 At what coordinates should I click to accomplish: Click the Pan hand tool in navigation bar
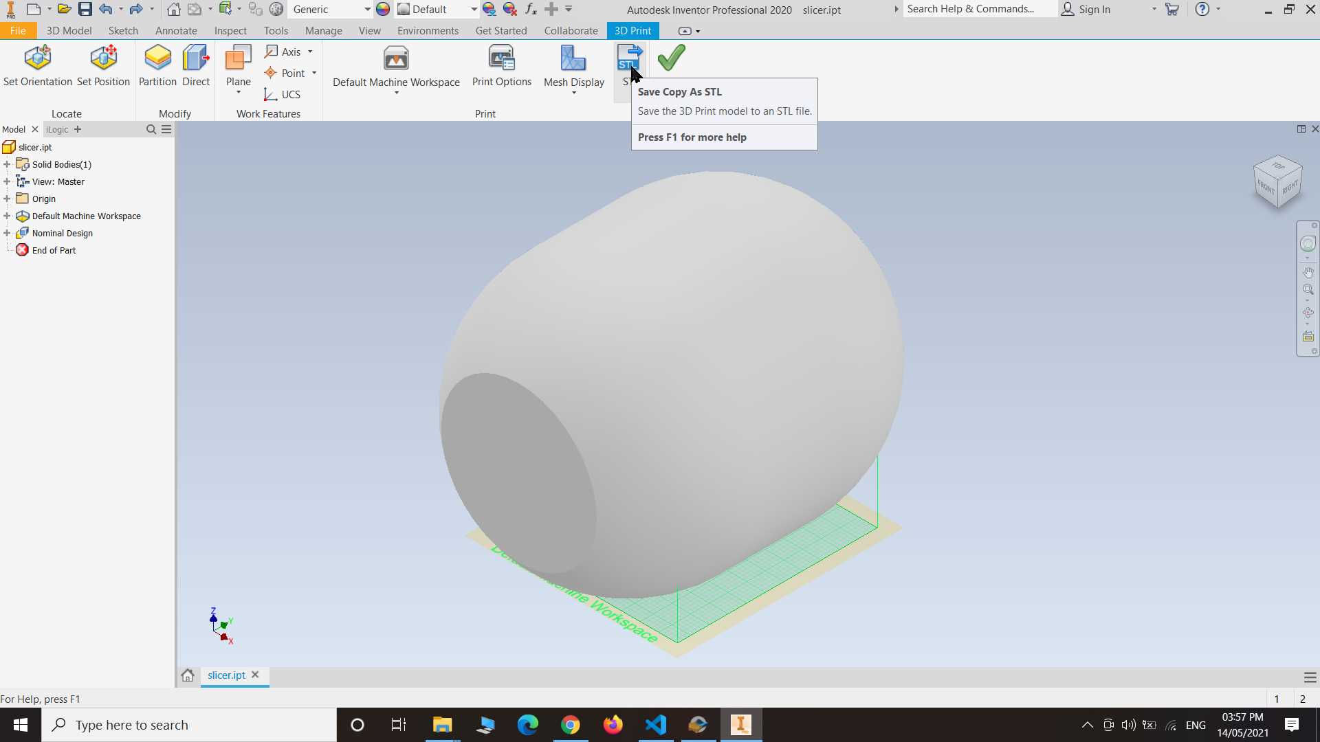(1308, 273)
